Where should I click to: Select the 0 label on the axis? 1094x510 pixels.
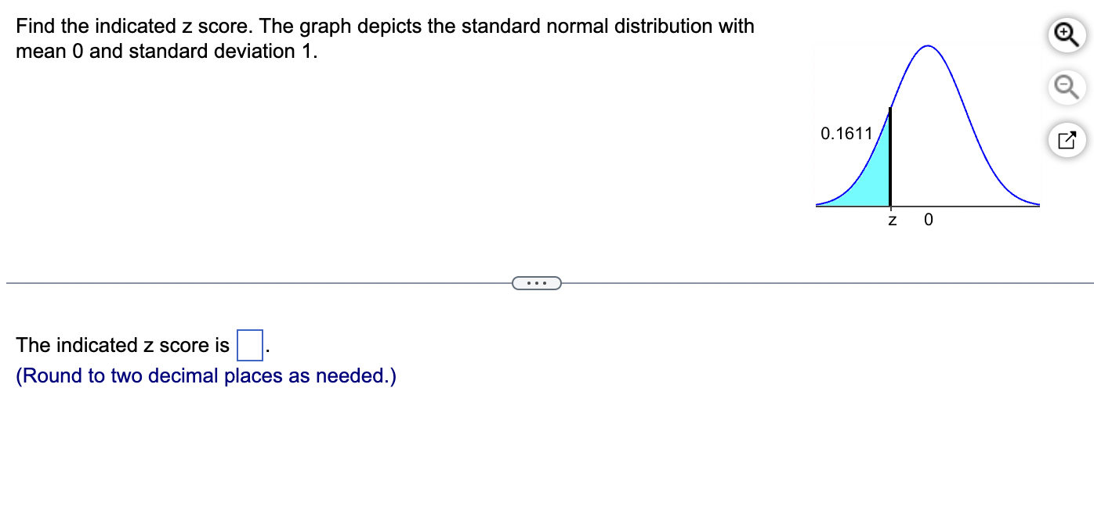click(x=928, y=220)
